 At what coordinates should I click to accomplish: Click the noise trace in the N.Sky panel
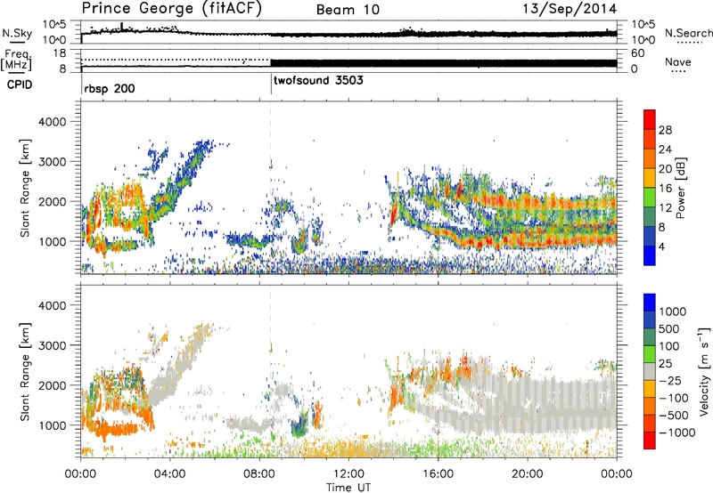pyautogui.click(x=348, y=33)
